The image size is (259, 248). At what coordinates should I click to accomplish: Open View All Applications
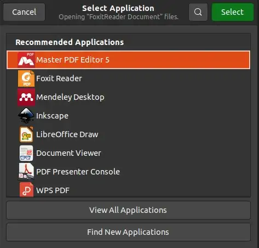click(128, 210)
